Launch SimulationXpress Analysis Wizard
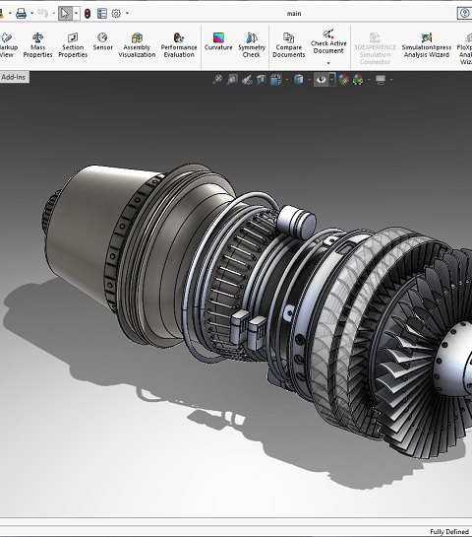Viewport: 472px width, 537px height. tap(427, 45)
